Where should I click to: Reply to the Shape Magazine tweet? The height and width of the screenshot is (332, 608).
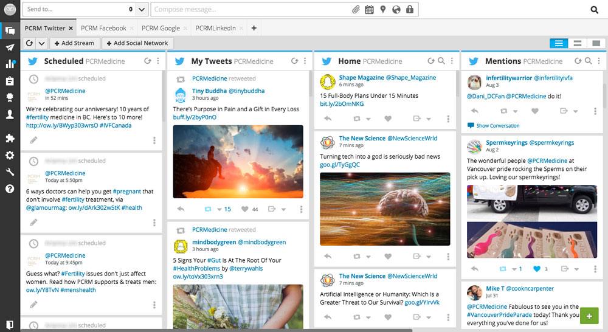click(x=328, y=119)
